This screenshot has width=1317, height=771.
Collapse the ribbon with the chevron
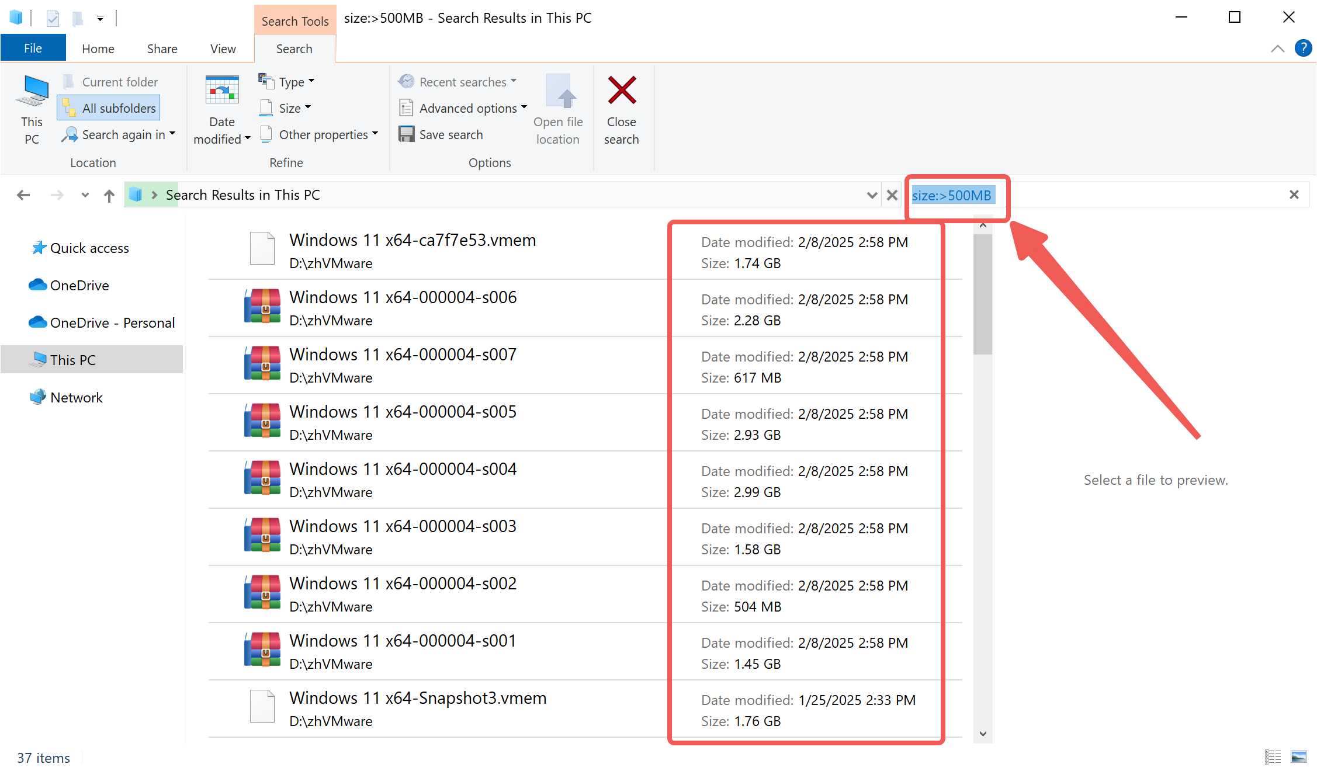[x=1277, y=48]
